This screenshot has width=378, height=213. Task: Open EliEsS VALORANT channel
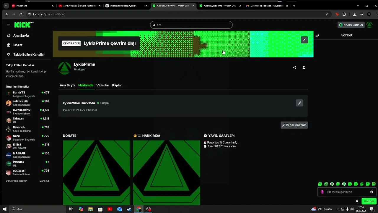(27, 146)
